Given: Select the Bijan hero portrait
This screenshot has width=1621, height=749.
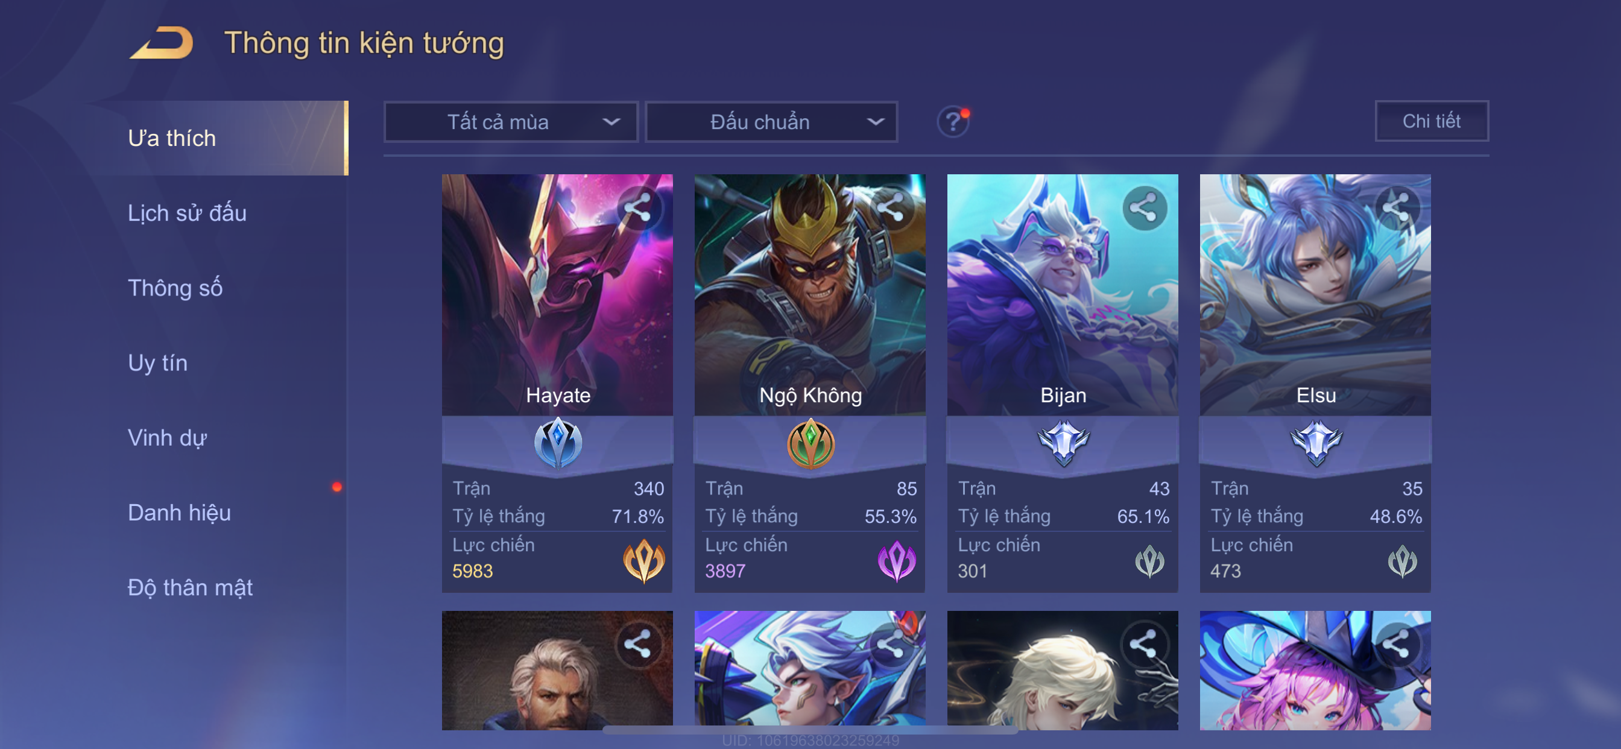Looking at the screenshot, I should point(1062,294).
